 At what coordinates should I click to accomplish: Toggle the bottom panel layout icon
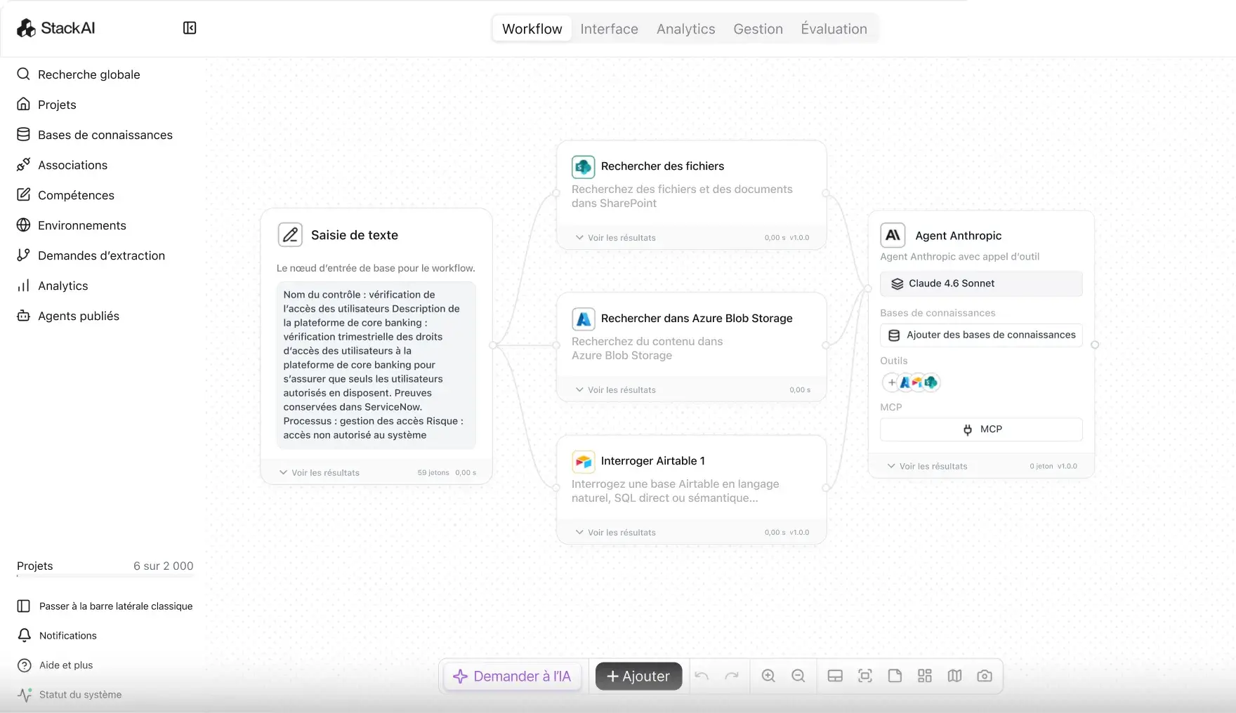[835, 676]
